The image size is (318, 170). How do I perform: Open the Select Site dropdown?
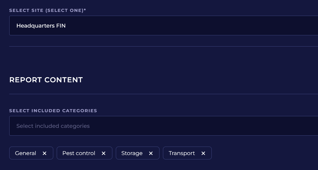163,26
